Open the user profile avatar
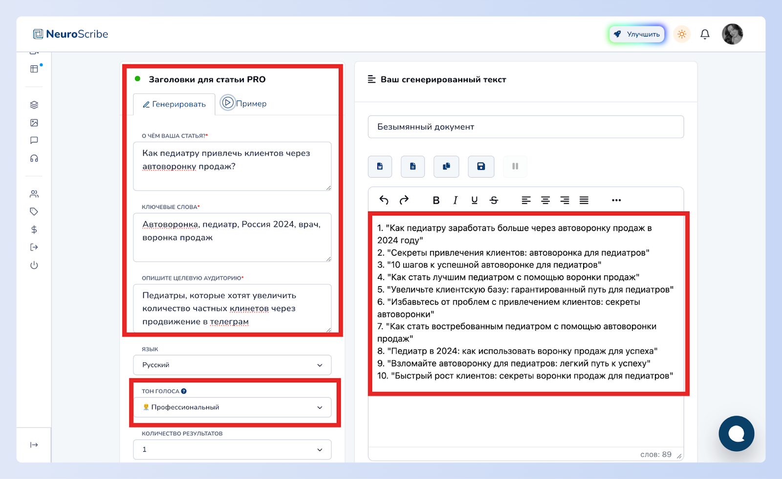This screenshot has height=479, width=782. 732,34
